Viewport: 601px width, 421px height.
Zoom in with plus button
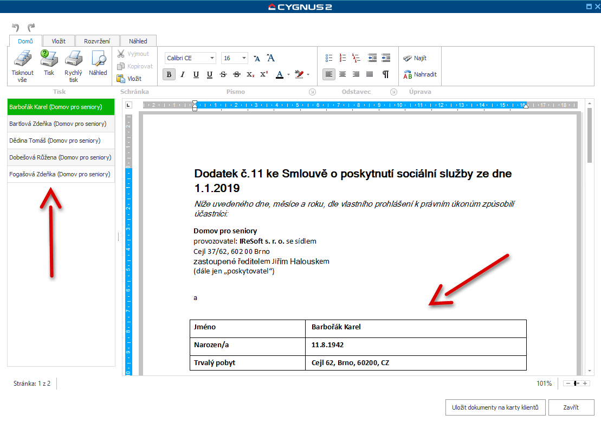(585, 384)
